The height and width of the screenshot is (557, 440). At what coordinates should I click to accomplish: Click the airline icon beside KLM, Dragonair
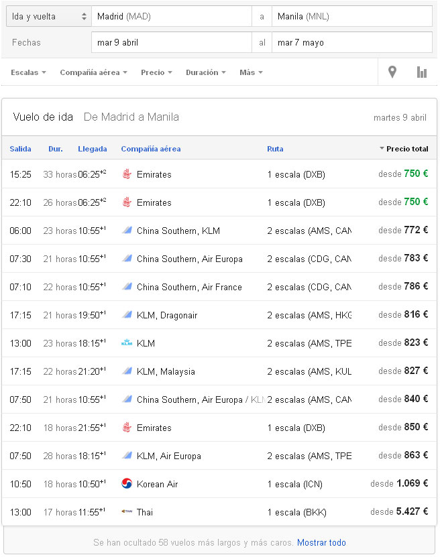pyautogui.click(x=127, y=315)
